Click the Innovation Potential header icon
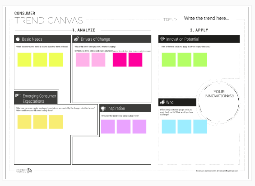255x186 pixels. coord(162,39)
